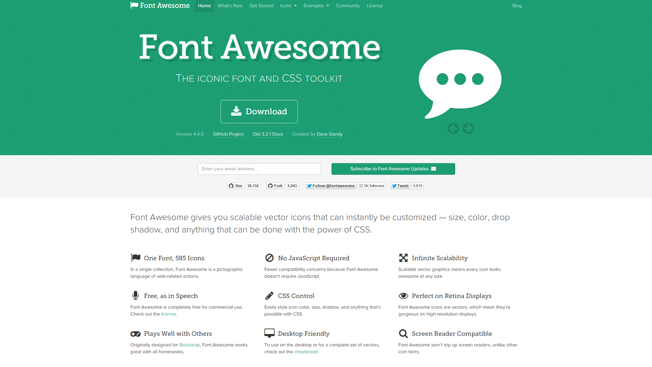Go to previous carousel icon with left arrow
Image resolution: width=652 pixels, height=367 pixels.
click(453, 129)
